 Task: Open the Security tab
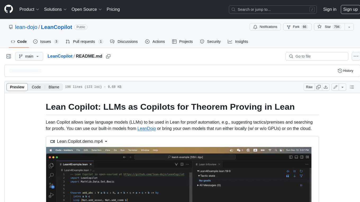click(x=210, y=42)
